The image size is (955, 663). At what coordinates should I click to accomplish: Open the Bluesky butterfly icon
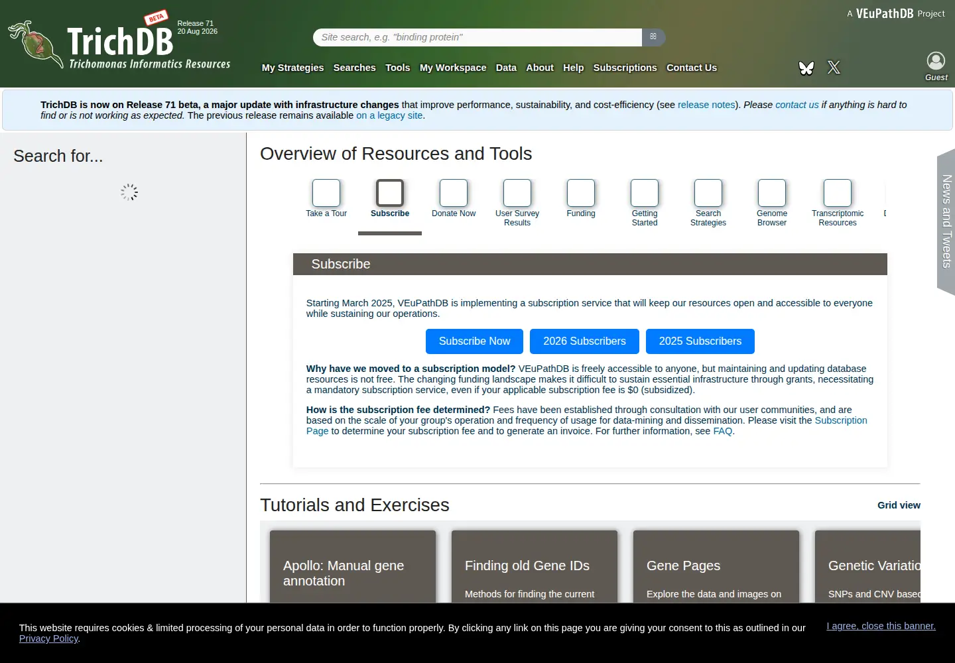point(806,68)
